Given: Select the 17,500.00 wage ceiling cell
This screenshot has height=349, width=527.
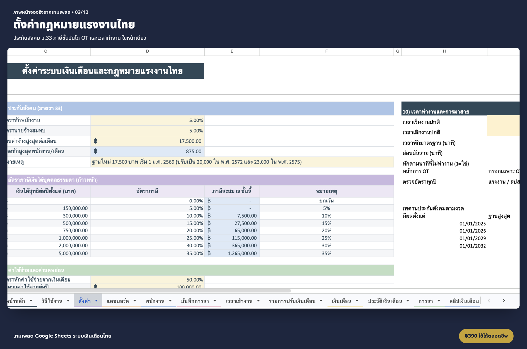Looking at the screenshot, I should click(x=147, y=141).
